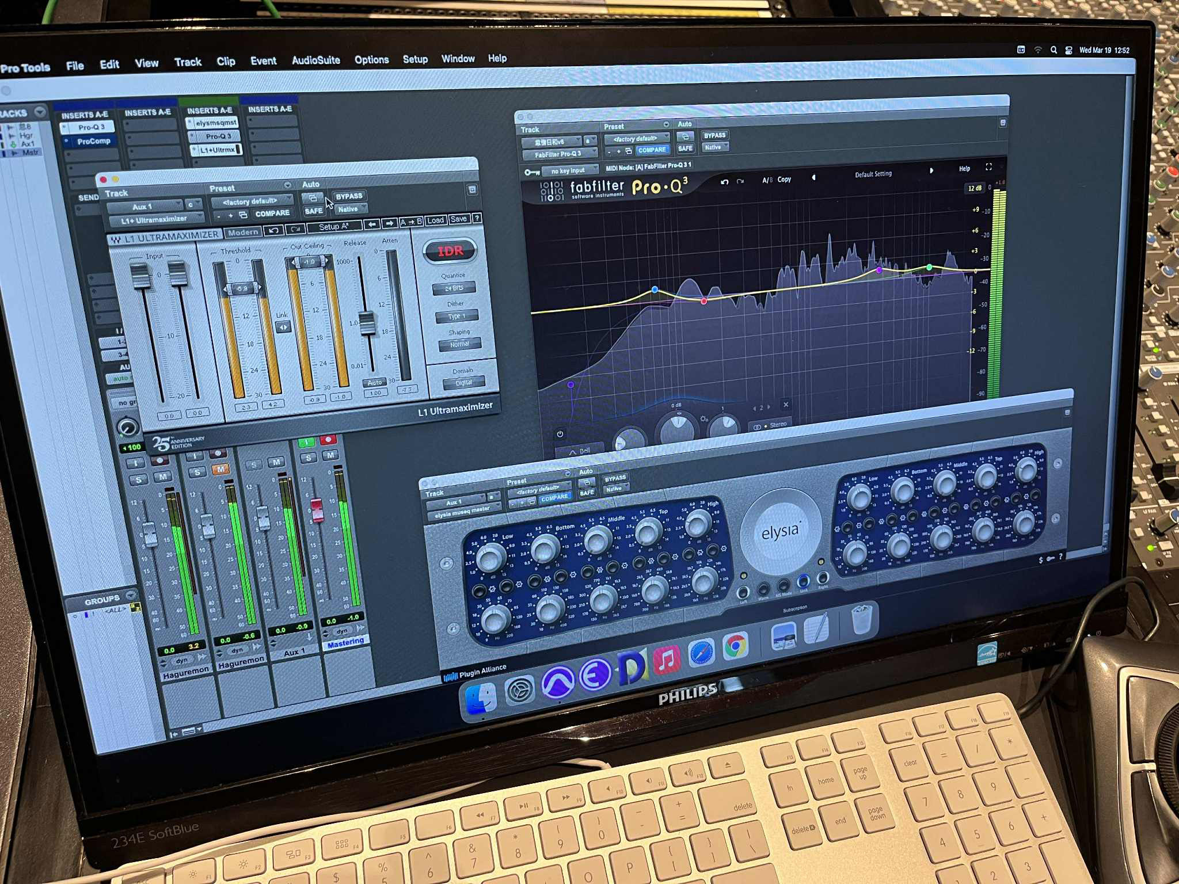Click the red Mastering track volume fader
Screen dimensions: 1179x884
[x=317, y=510]
